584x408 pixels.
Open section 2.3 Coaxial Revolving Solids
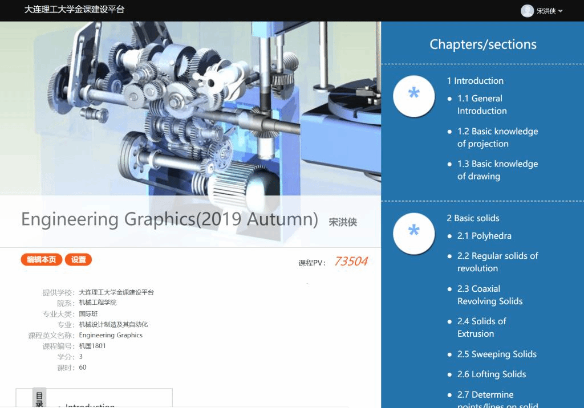pyautogui.click(x=489, y=295)
